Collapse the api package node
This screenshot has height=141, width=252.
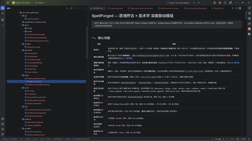(20, 16)
